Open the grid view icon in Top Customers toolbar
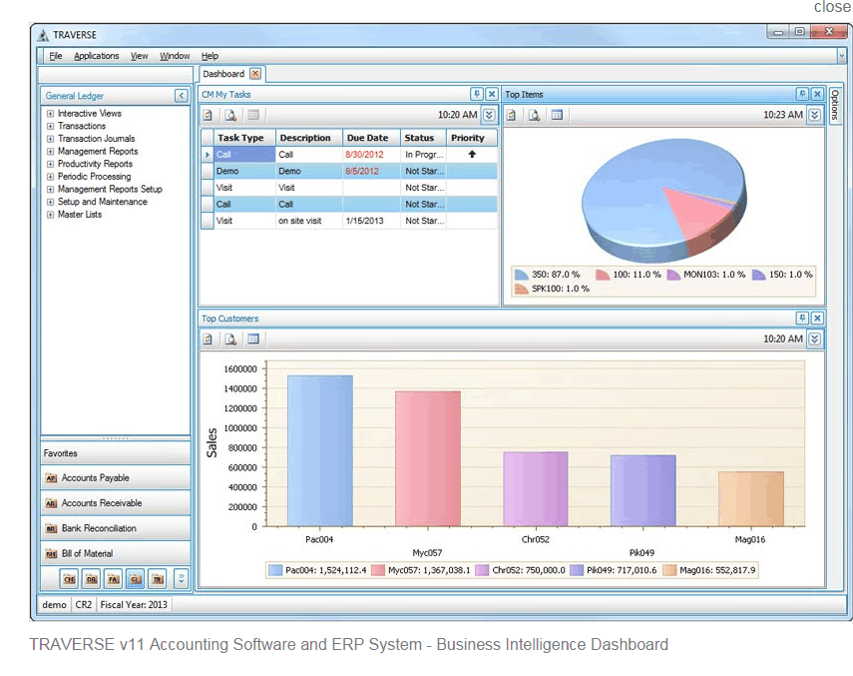 [253, 338]
